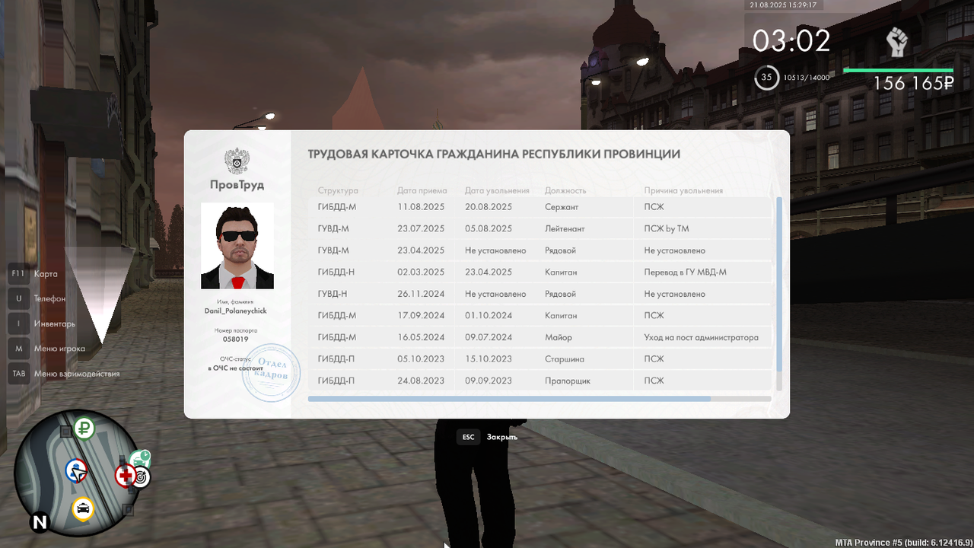974x548 pixels.
Task: Click the Прапорщик position cell
Action: (568, 381)
